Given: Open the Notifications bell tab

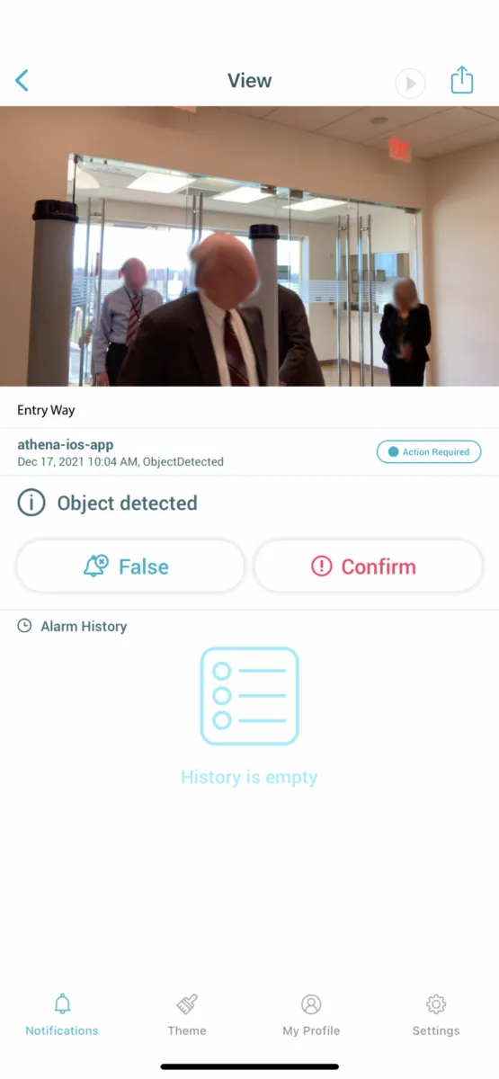Looking at the screenshot, I should (x=62, y=1015).
